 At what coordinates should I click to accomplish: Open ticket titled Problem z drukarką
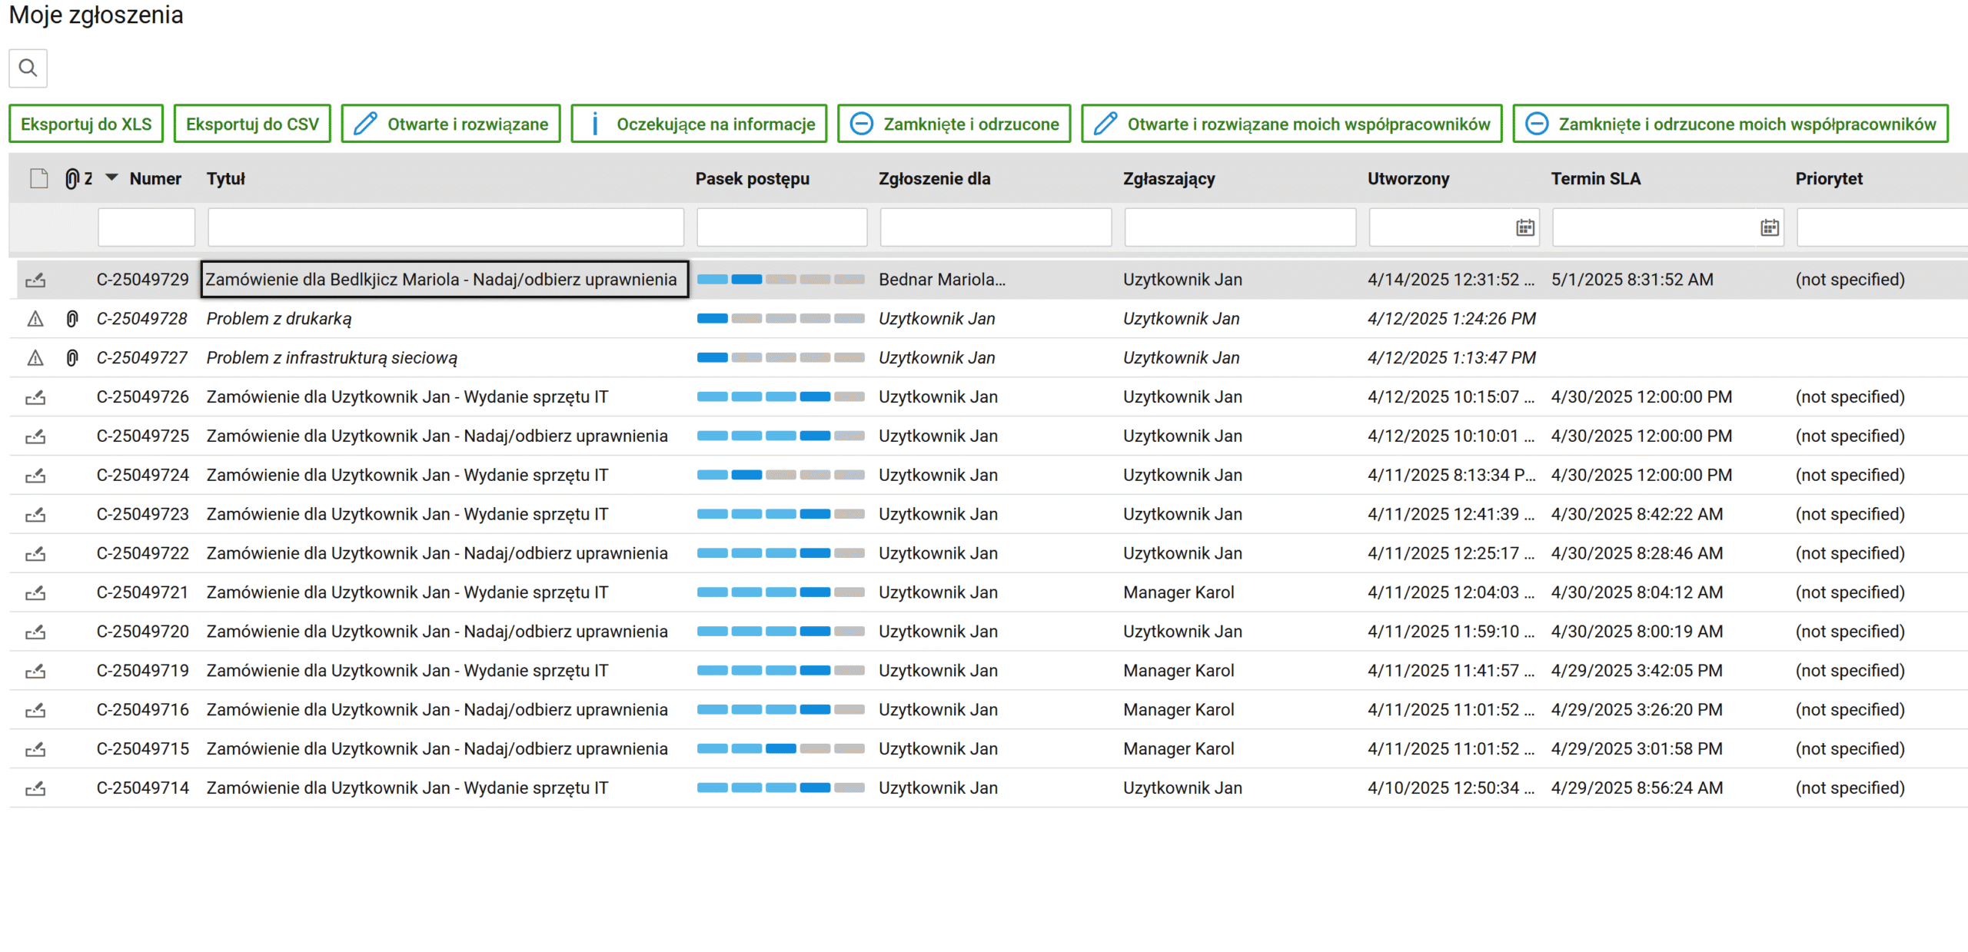point(279,319)
